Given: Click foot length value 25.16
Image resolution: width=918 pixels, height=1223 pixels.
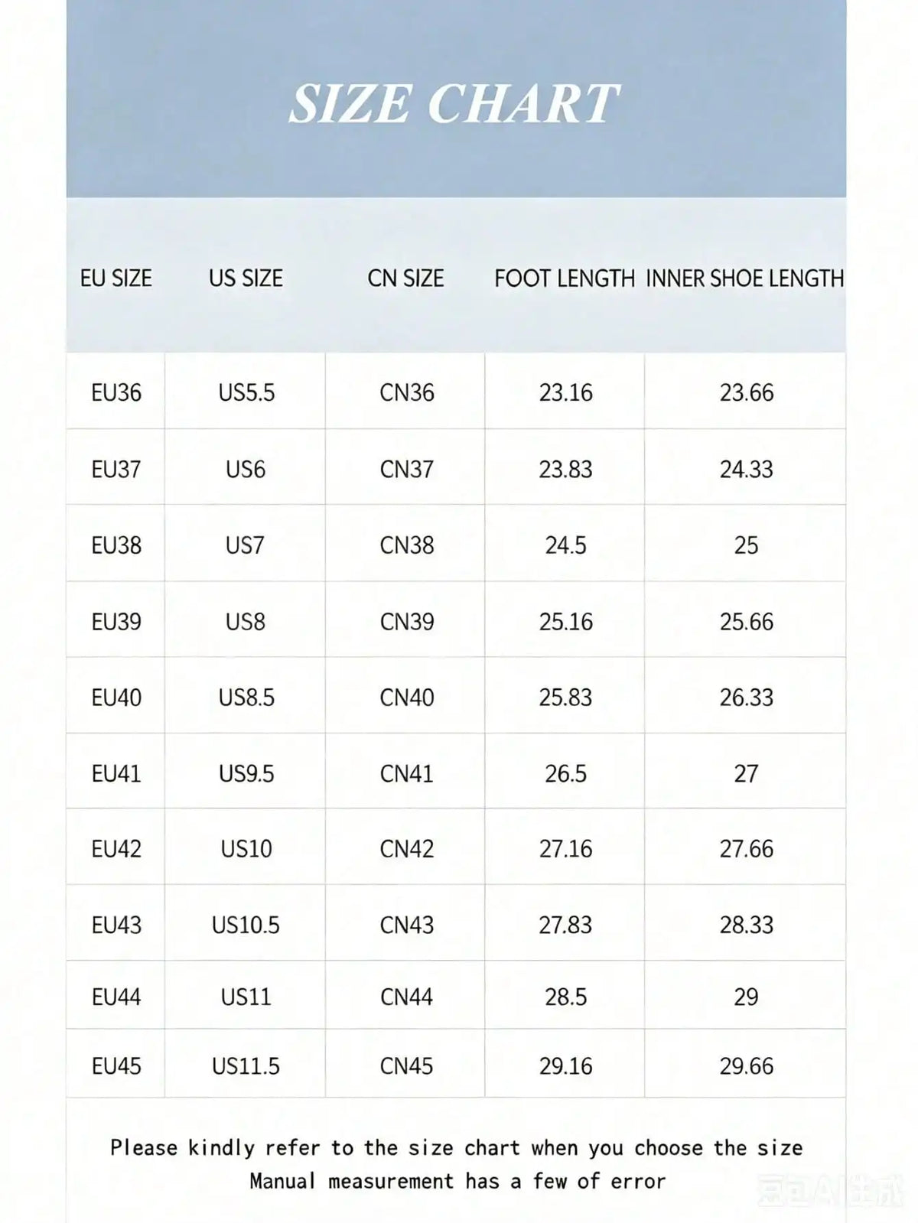Looking at the screenshot, I should click(566, 622).
